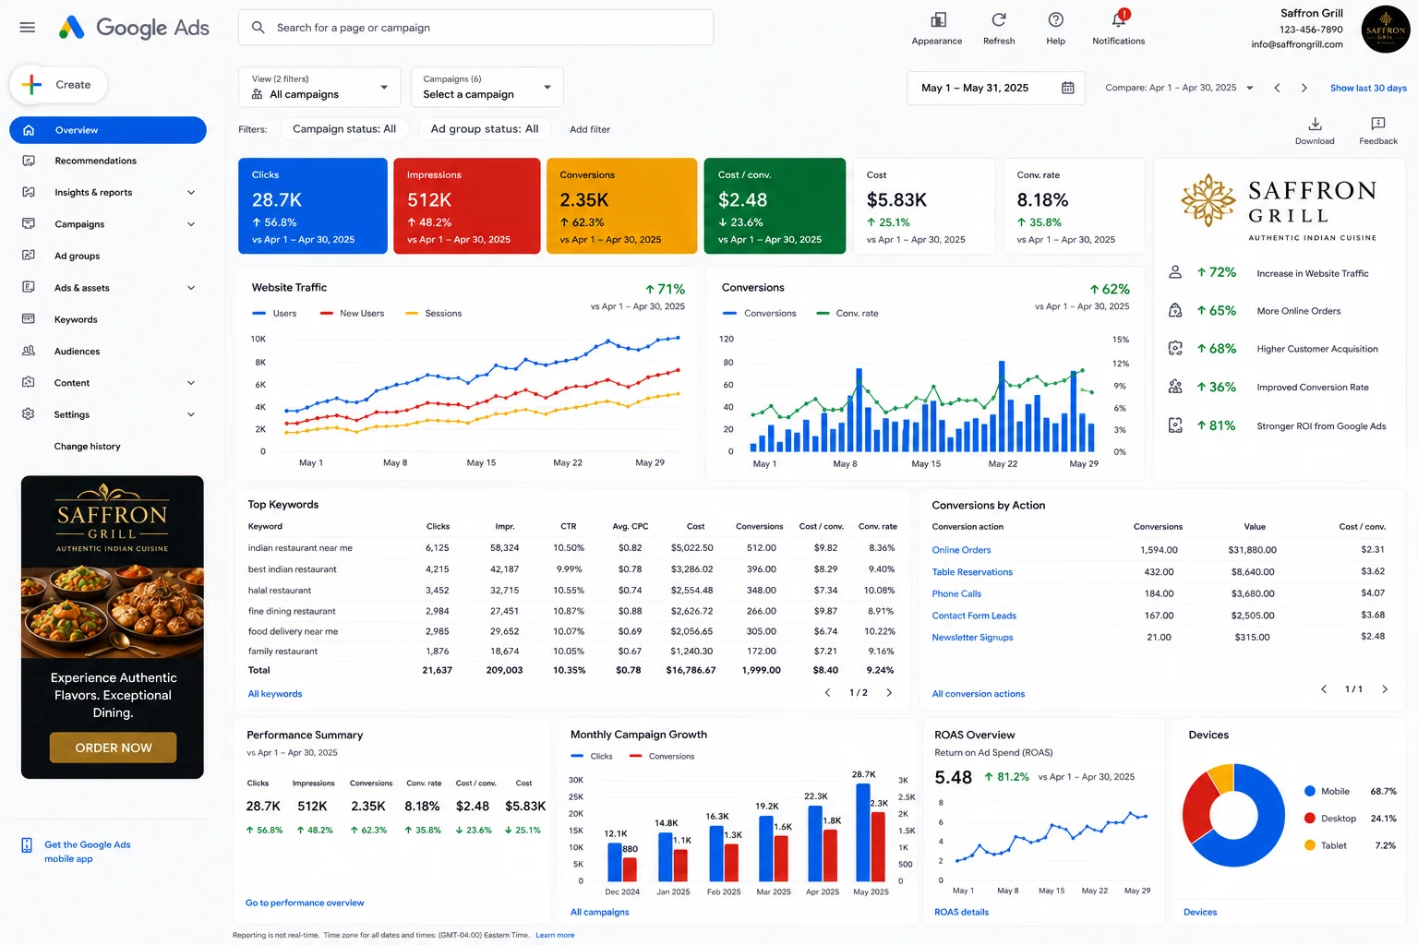
Task: Click the mobile app phone icon
Action: click(x=27, y=845)
